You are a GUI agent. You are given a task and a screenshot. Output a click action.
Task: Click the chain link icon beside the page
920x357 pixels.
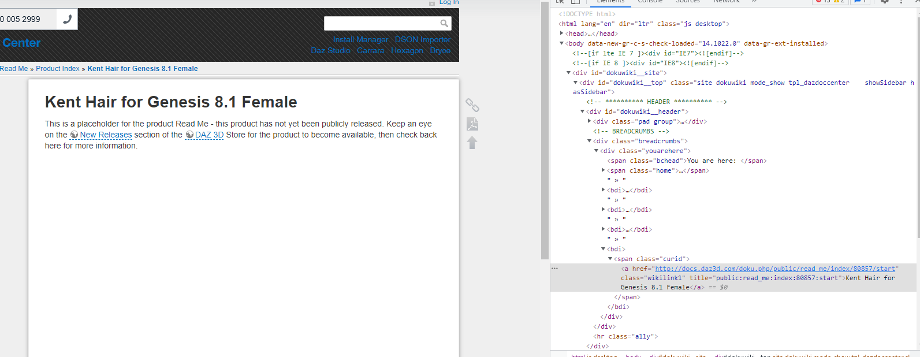[472, 105]
